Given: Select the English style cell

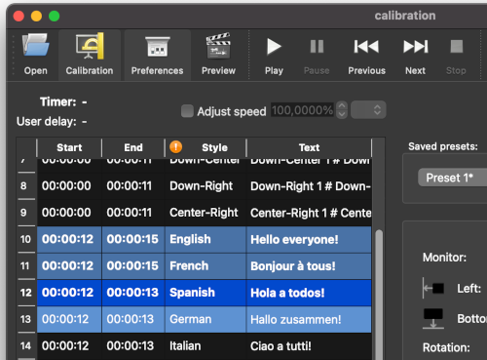Looking at the screenshot, I should (x=206, y=240).
